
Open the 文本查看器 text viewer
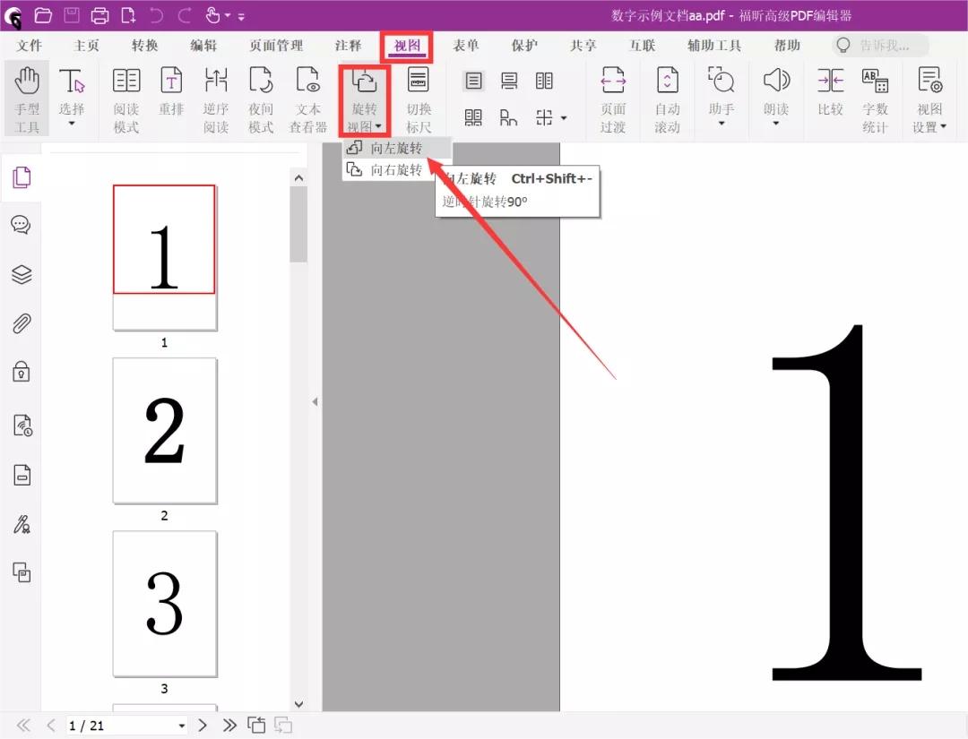click(x=307, y=99)
